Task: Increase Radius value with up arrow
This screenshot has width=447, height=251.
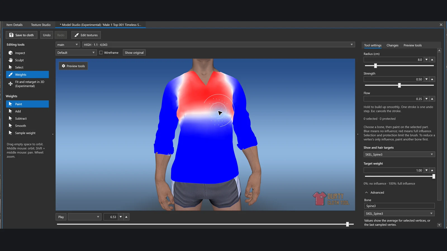Action: tap(432, 60)
